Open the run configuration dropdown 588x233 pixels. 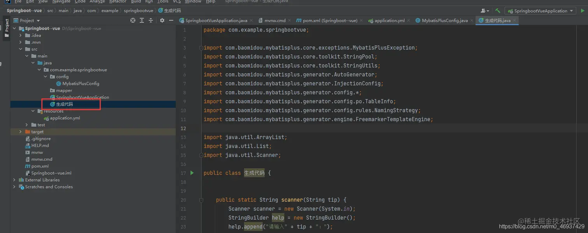[x=541, y=11]
